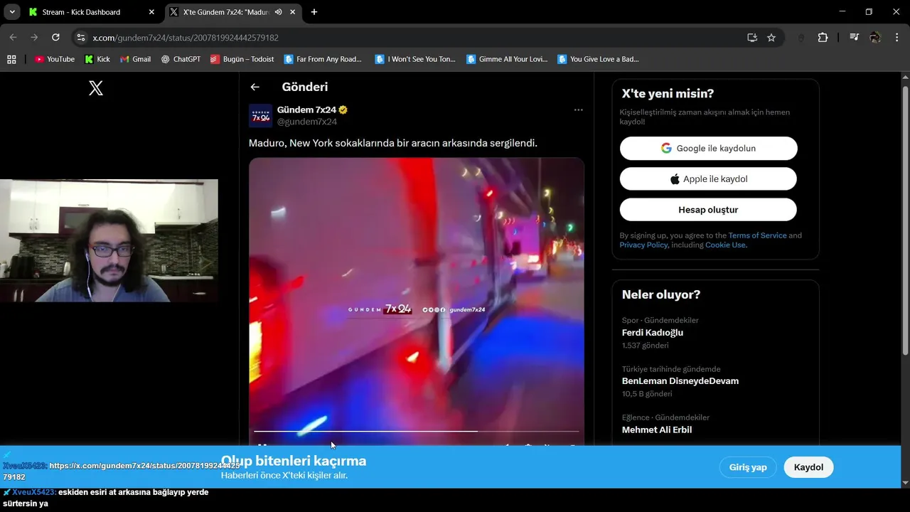Open the You Give Love a Bad... bookmark

point(598,59)
